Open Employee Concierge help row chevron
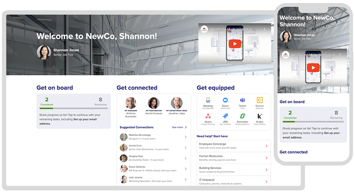 [x=266, y=146]
